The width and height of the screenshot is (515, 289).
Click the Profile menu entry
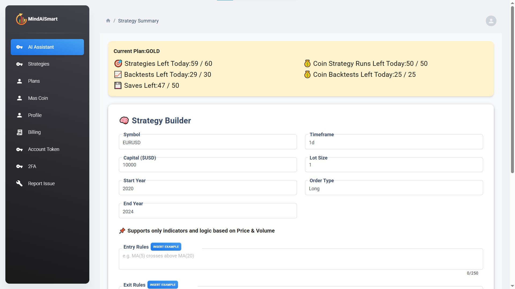(35, 115)
